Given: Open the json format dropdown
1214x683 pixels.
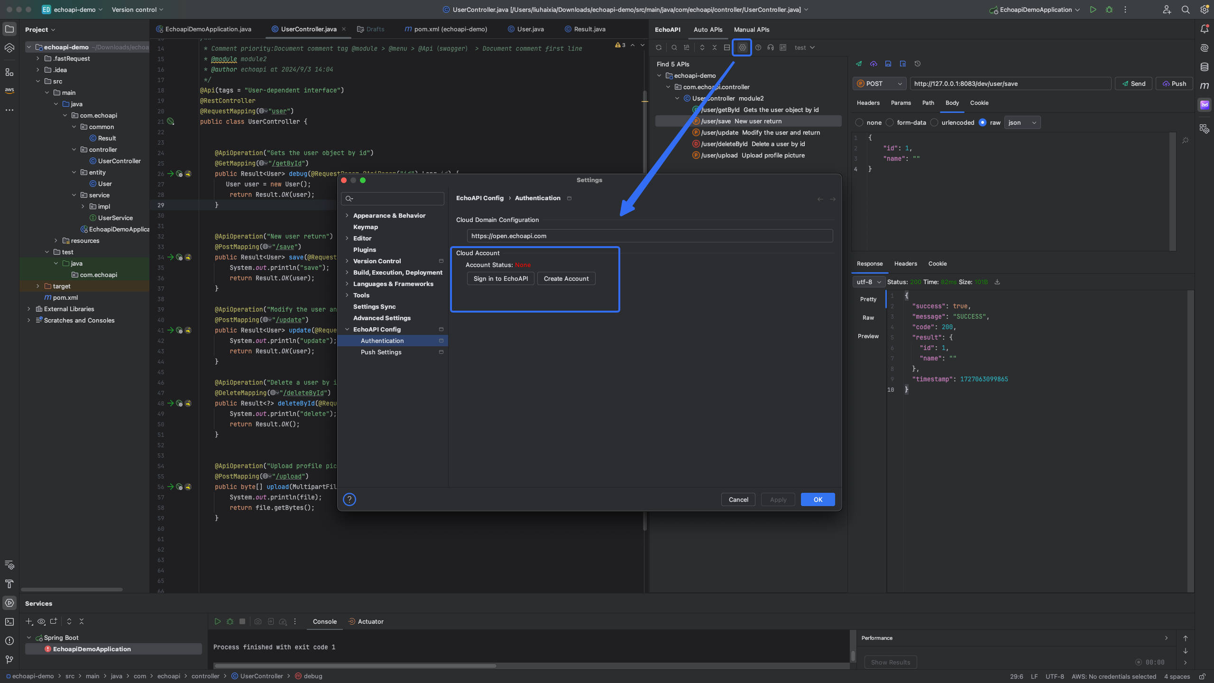Looking at the screenshot, I should tap(1022, 122).
